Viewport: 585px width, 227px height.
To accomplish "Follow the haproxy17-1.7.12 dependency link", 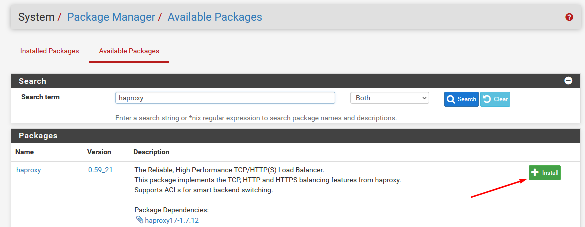I will (172, 220).
